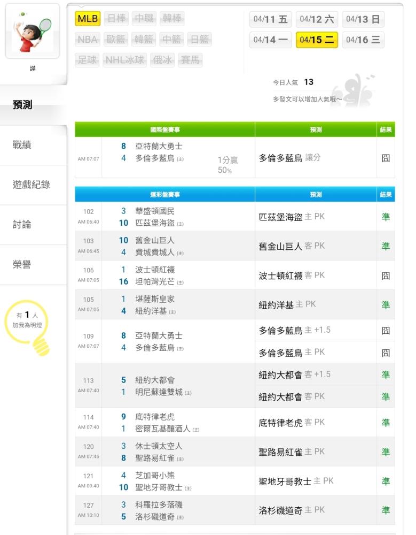Click 今日人氣 13 popularity counter
Image resolution: width=416 pixels, height=535 pixels.
(x=293, y=82)
